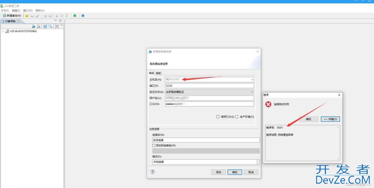Screen dimensions: 374x188
Task: Click the save all toolbar icon
Action: pyautogui.click(x=37, y=16)
